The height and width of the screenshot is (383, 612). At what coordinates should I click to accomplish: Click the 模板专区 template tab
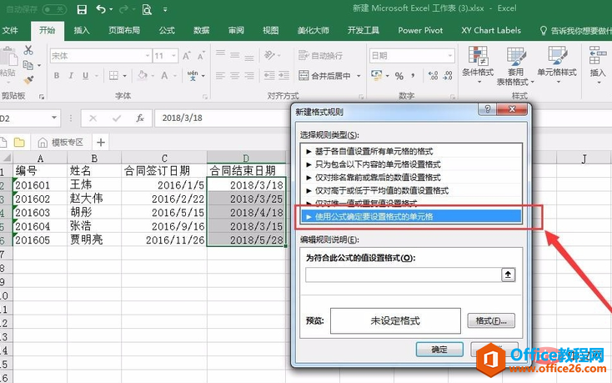point(61,143)
